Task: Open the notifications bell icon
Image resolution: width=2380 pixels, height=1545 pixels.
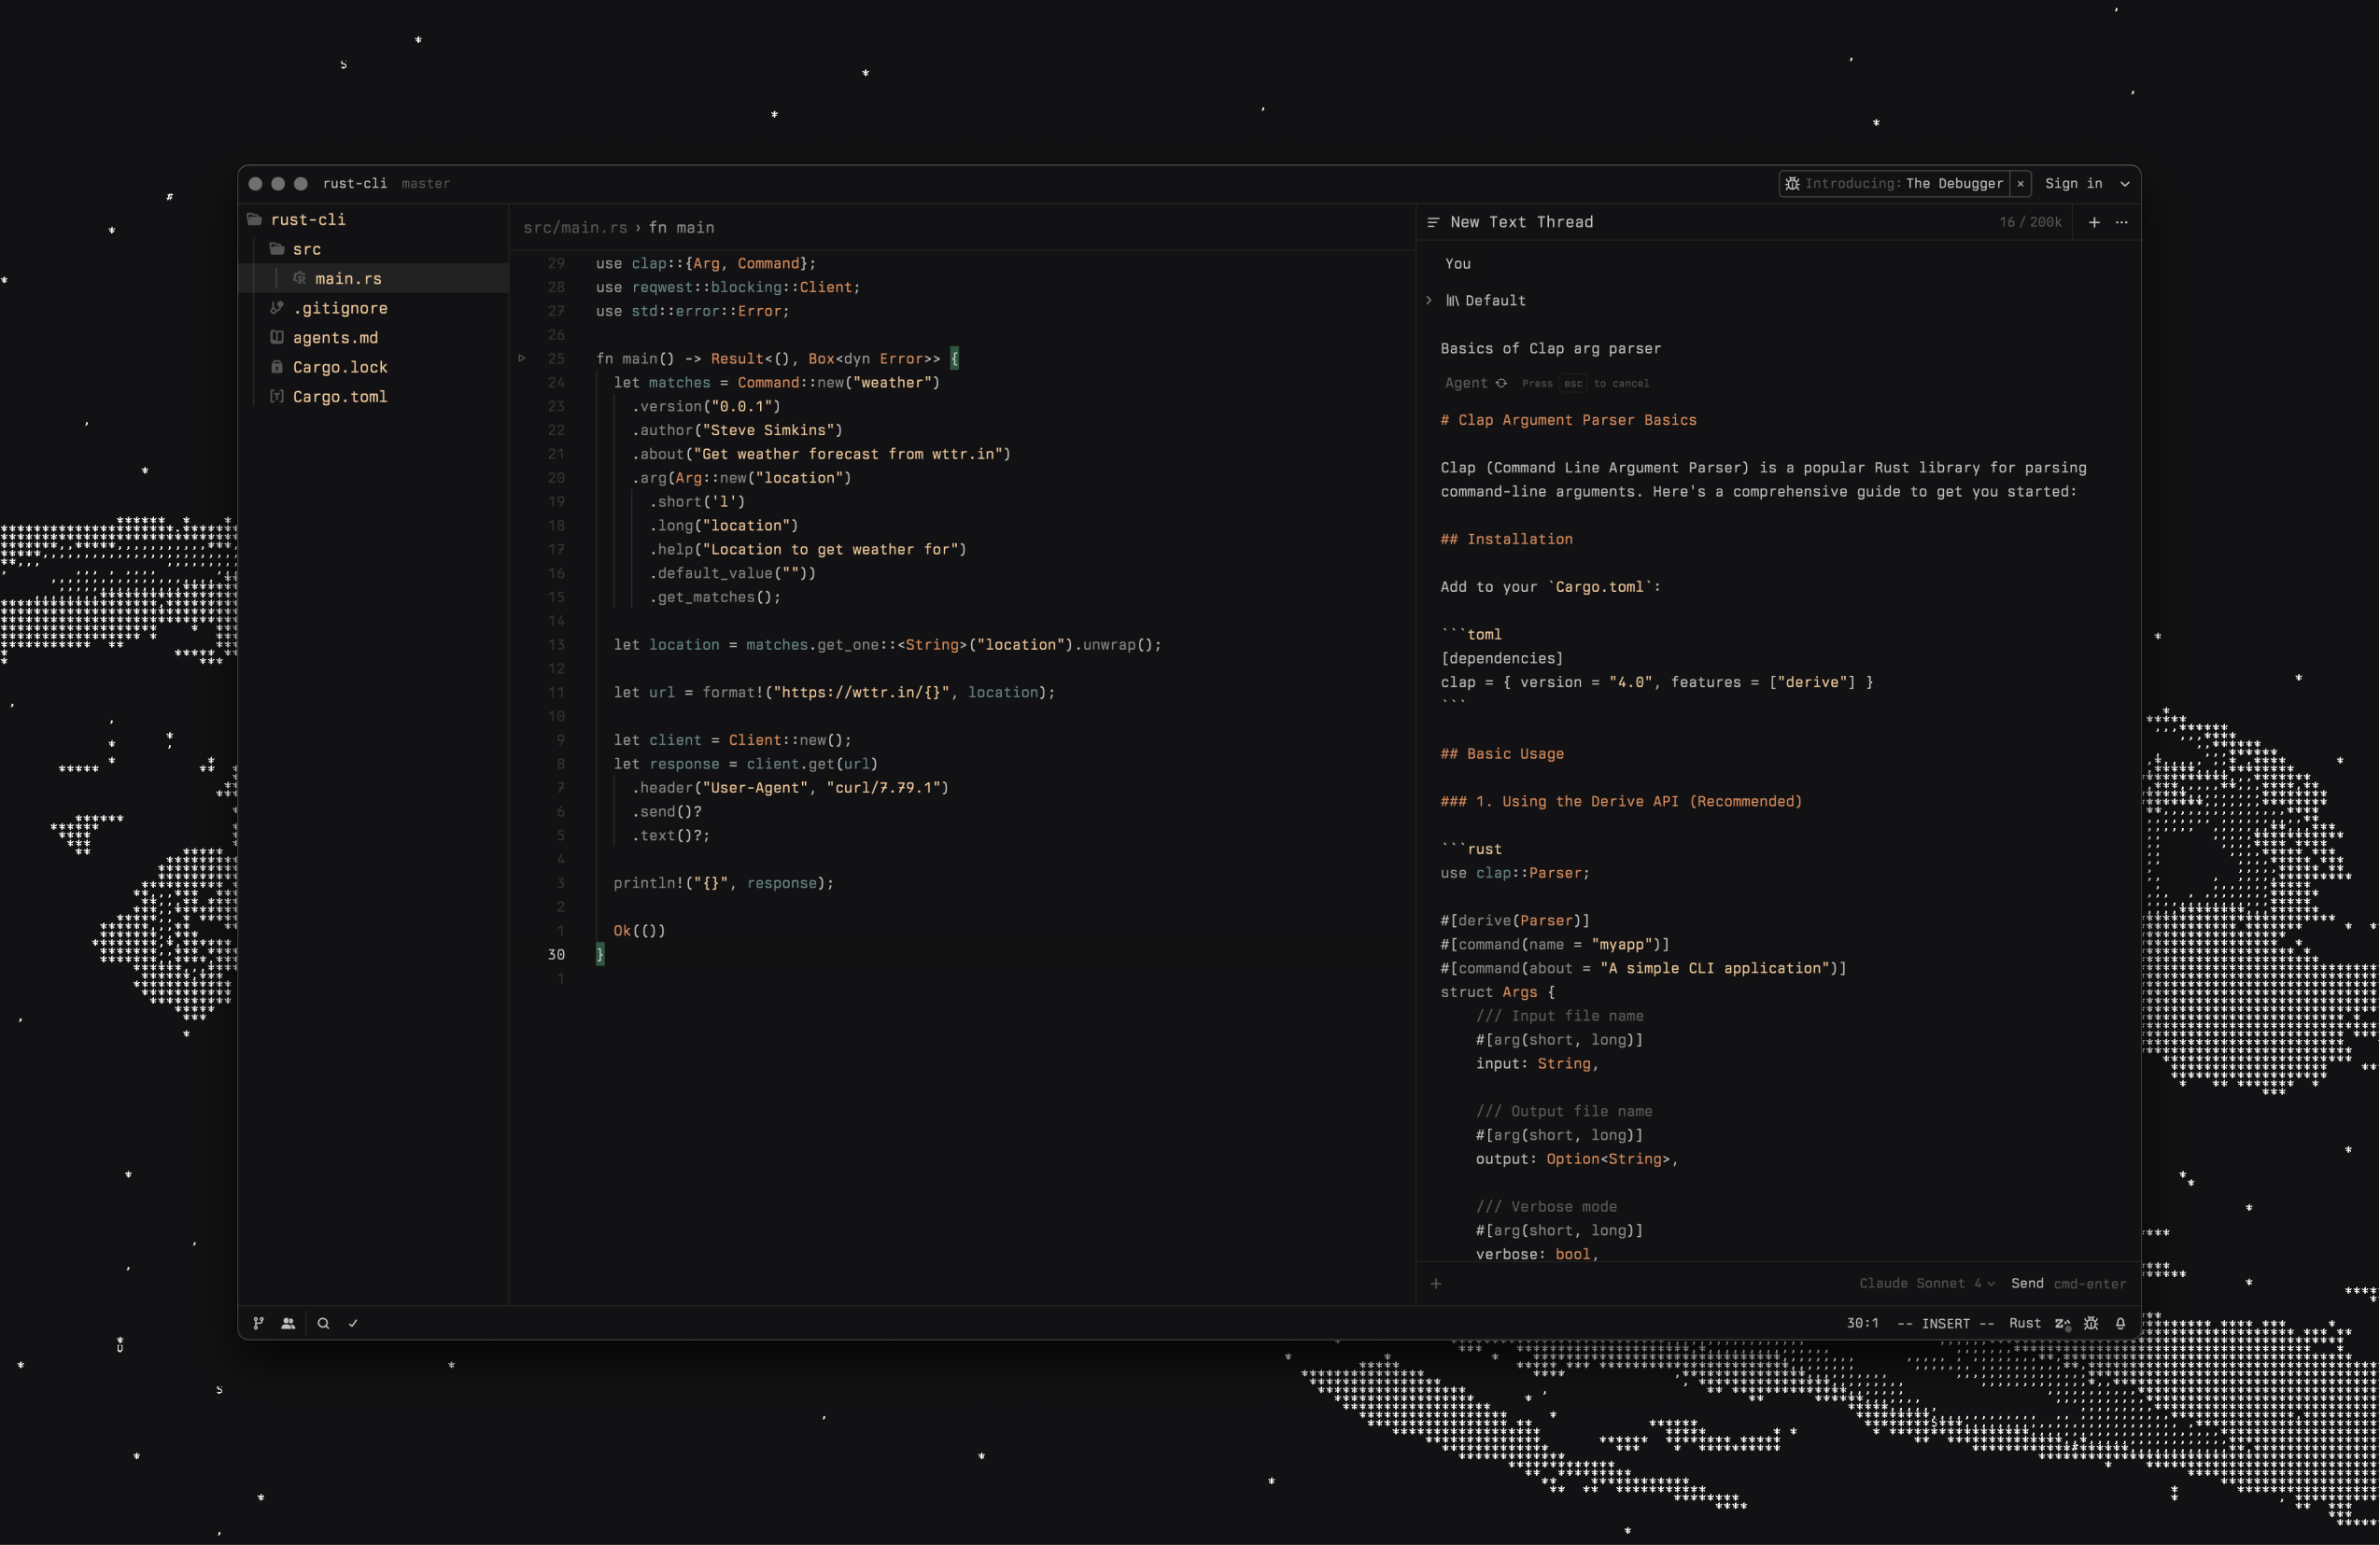Action: pos(2120,1323)
